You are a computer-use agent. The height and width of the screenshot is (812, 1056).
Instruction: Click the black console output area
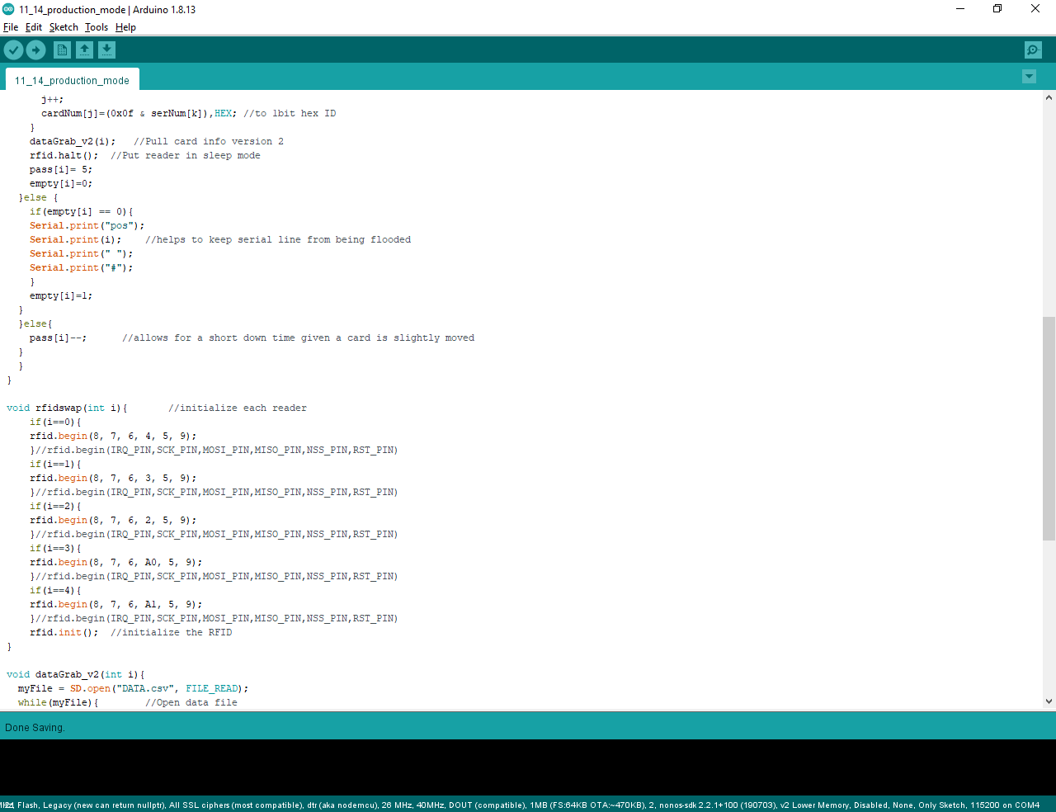click(528, 767)
